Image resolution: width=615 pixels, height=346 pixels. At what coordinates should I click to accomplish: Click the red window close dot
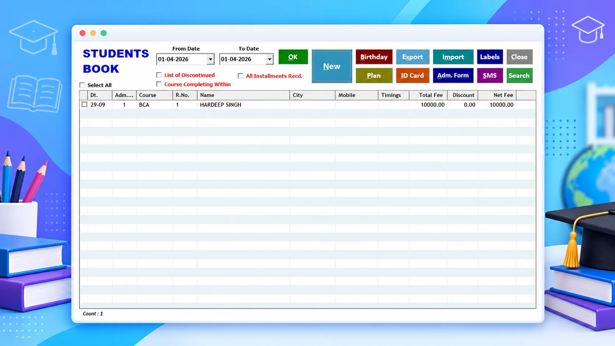click(83, 33)
